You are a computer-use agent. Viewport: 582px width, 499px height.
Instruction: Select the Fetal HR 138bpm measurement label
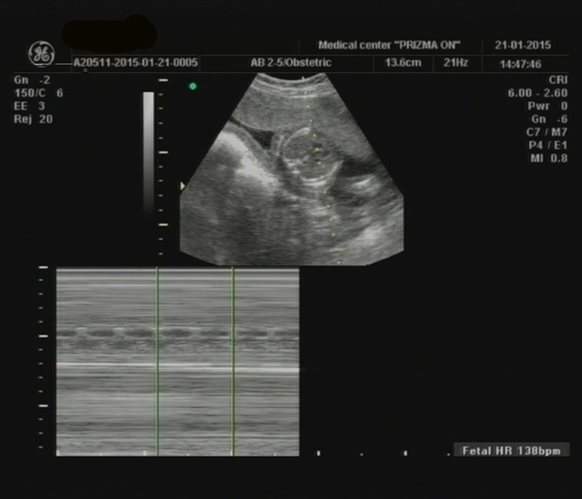(x=511, y=451)
